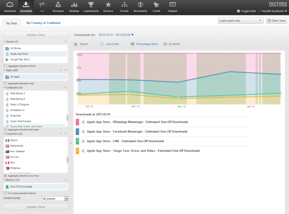Image resolution: width=289 pixels, height=214 pixels.
Task: Check Aggregate selected Stores
Action: [x=5, y=66]
